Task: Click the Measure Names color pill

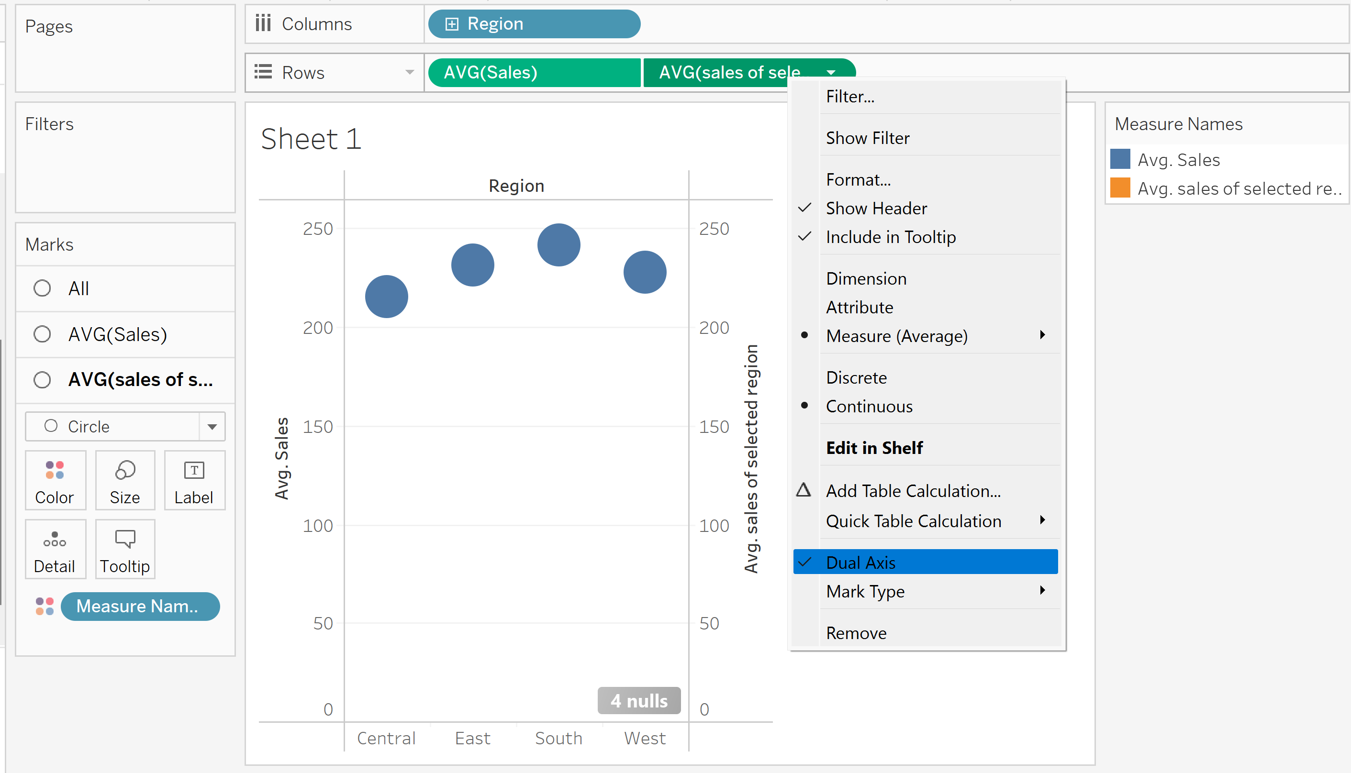Action: (x=140, y=606)
